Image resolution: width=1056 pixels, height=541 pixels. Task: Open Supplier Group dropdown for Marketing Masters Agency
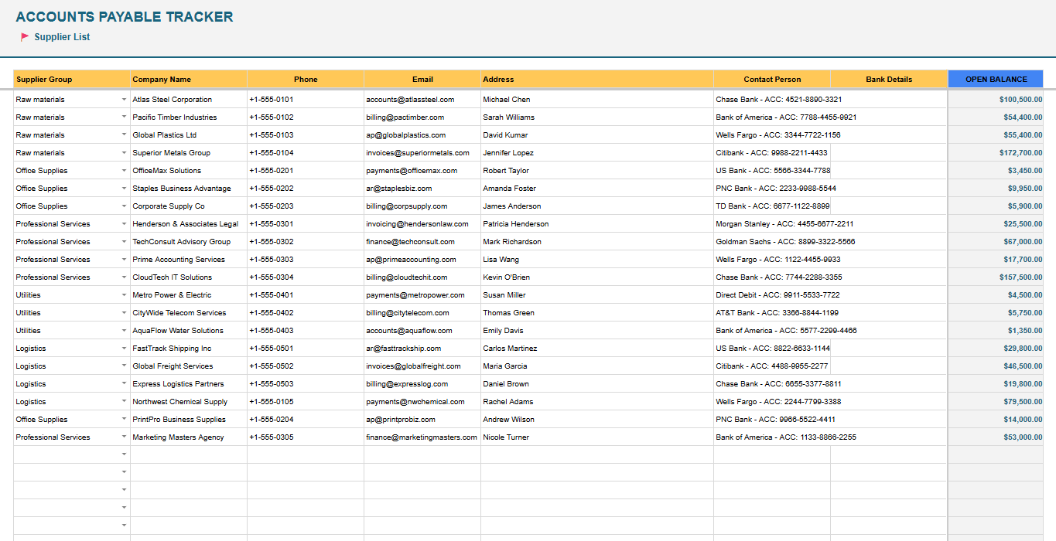(x=124, y=437)
